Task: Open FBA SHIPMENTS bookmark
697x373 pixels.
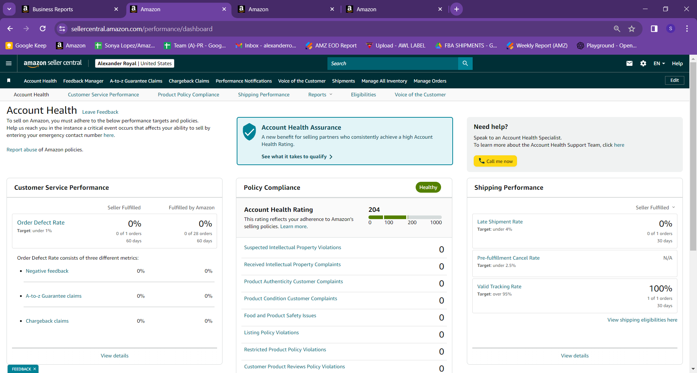Action: click(466, 45)
